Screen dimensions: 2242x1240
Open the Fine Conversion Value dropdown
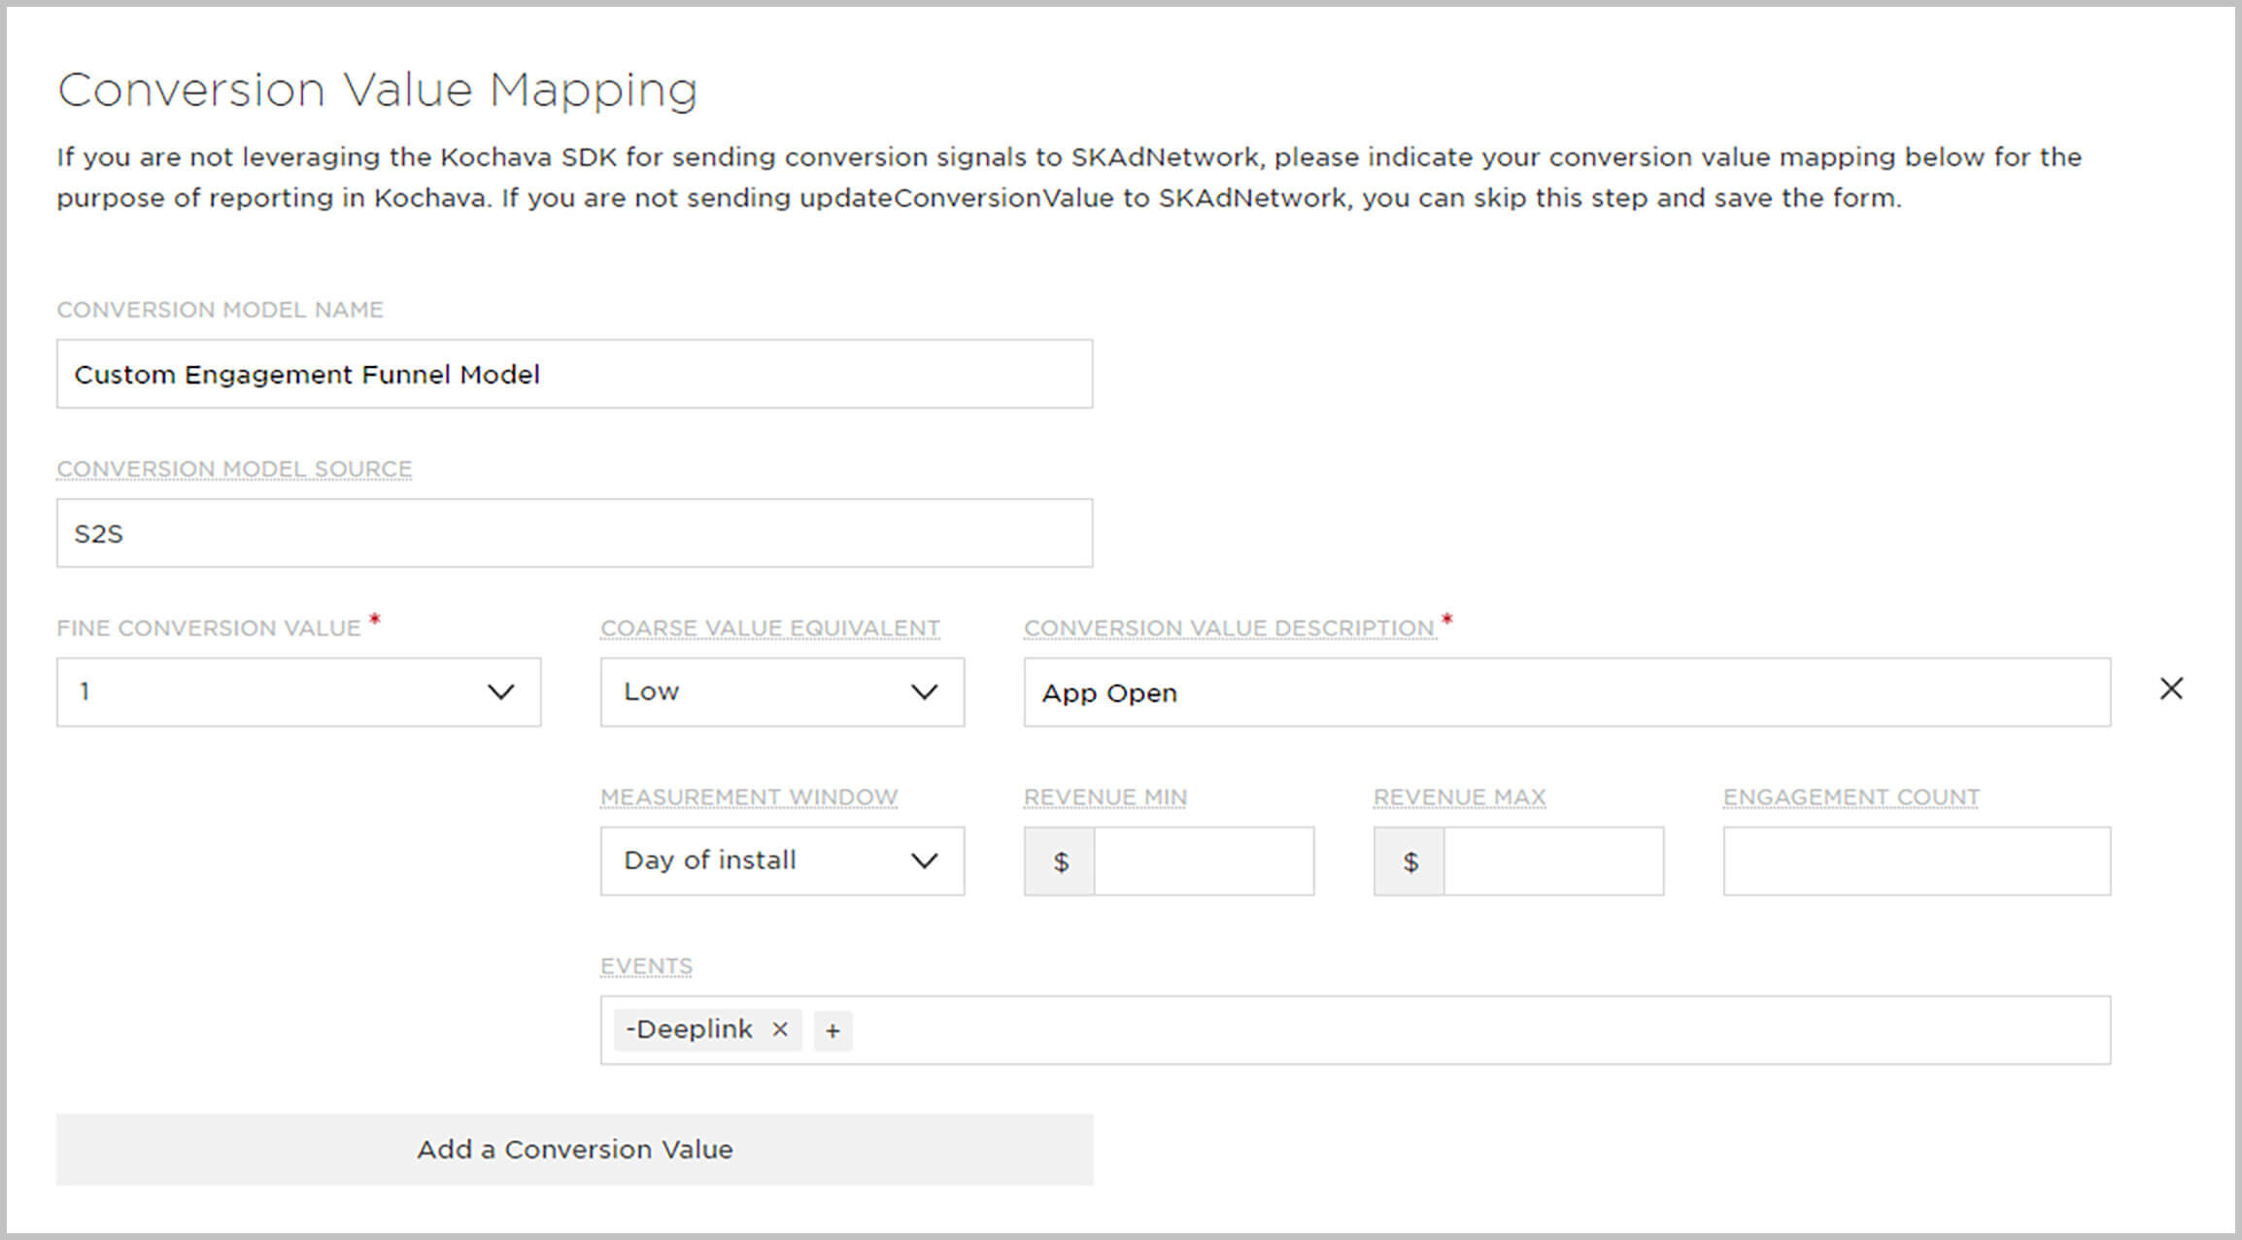click(298, 692)
